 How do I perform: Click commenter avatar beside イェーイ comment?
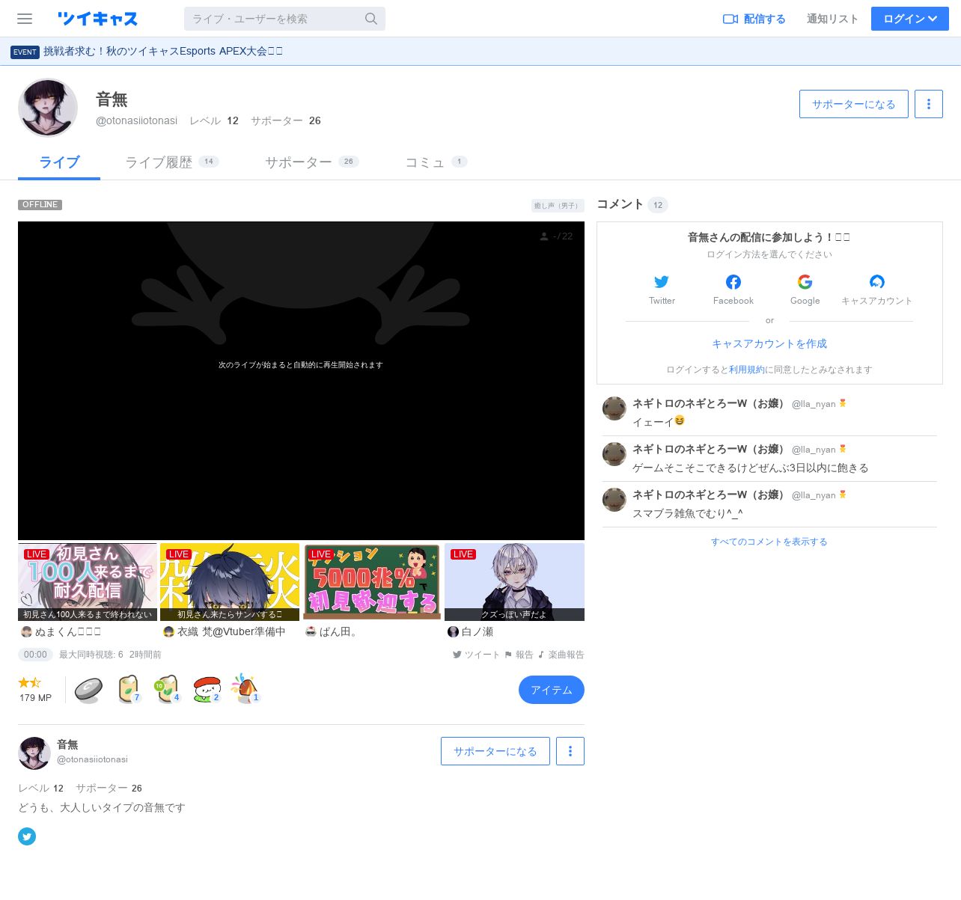pos(614,408)
